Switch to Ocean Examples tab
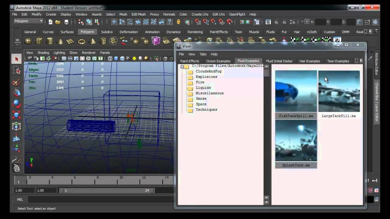The width and height of the screenshot is (390, 219). [218, 61]
